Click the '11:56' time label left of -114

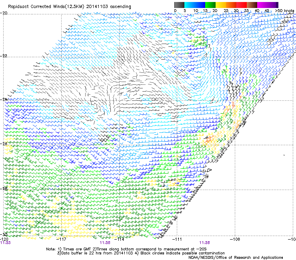[x=105, y=243]
